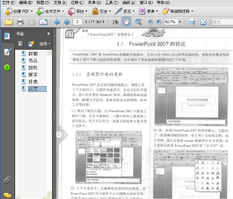The height and width of the screenshot is (199, 233).
Task: Open the 文档 (Document) menu
Action: pos(60,3)
